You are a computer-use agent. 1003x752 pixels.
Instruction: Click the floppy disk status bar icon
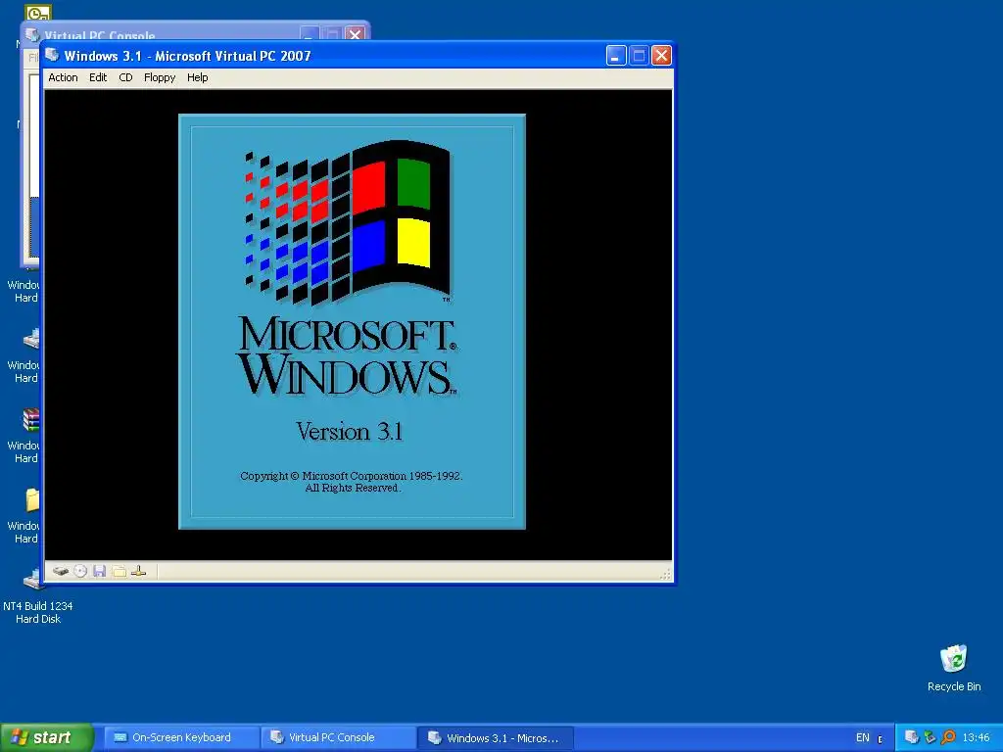click(99, 571)
